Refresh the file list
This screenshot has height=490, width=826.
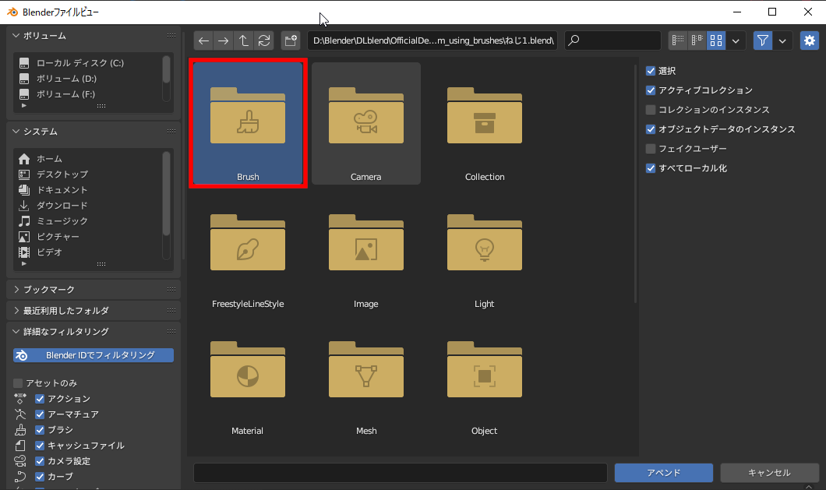pyautogui.click(x=264, y=41)
